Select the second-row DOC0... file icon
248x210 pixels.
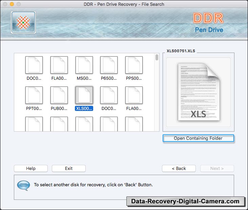click(109, 95)
